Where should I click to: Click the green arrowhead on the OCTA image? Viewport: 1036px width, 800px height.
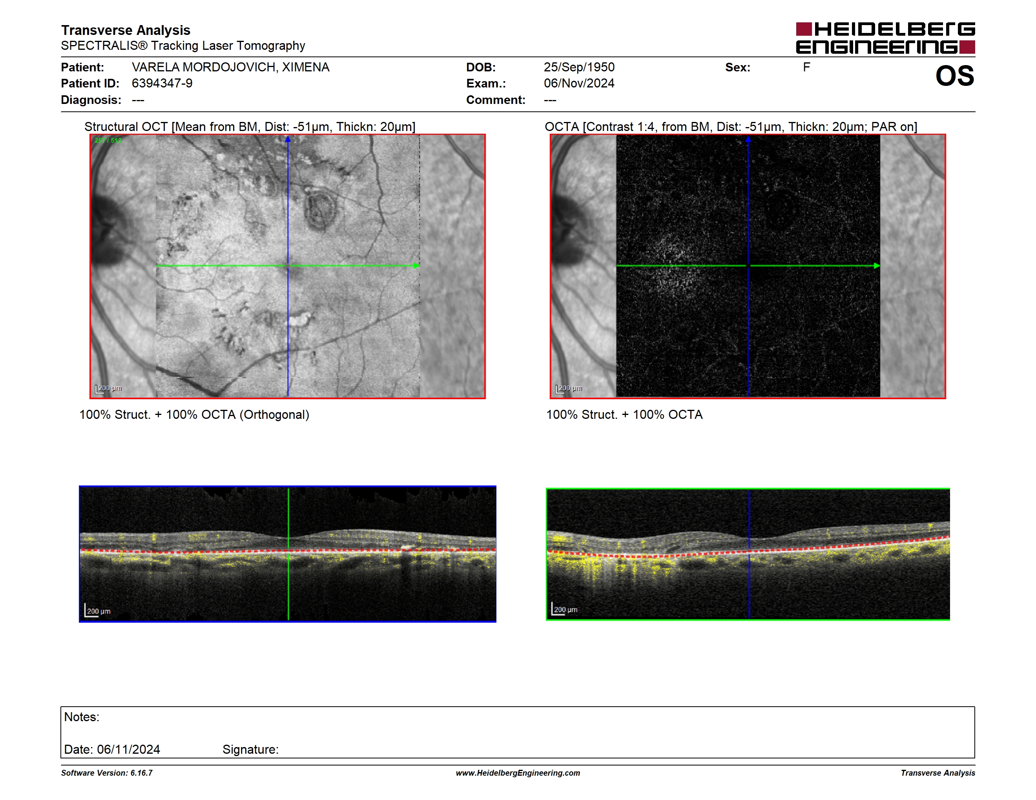coord(877,266)
